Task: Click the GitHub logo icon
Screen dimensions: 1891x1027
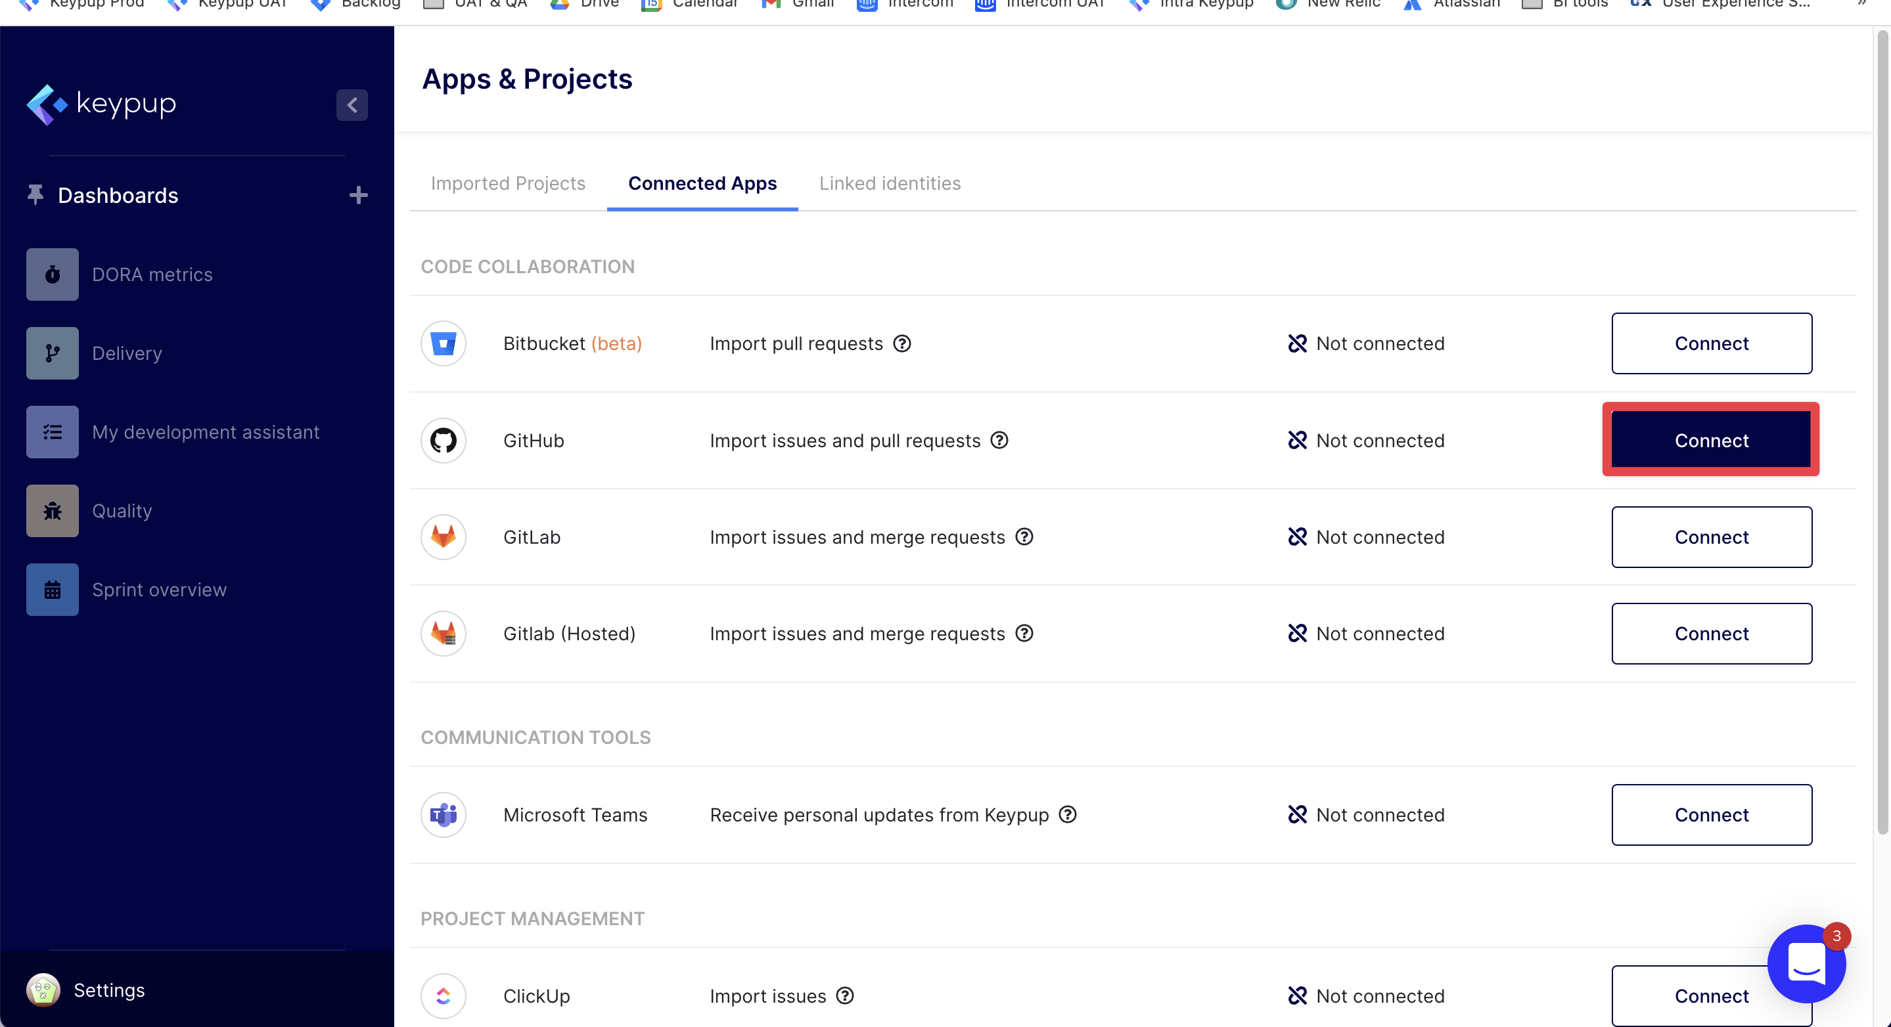Action: (444, 440)
